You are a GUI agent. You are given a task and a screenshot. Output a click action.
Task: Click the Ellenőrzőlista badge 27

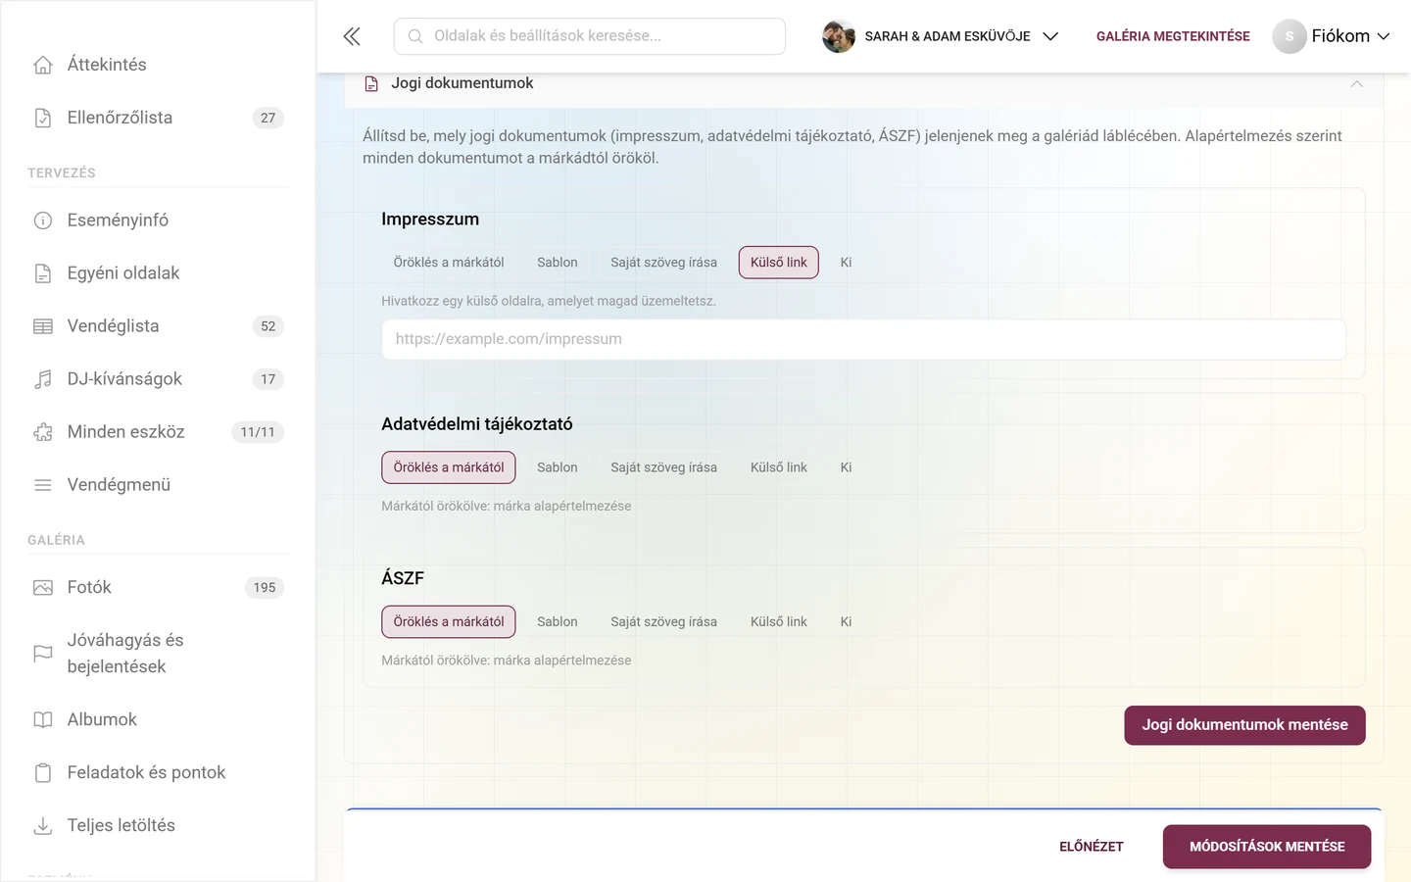tap(268, 118)
